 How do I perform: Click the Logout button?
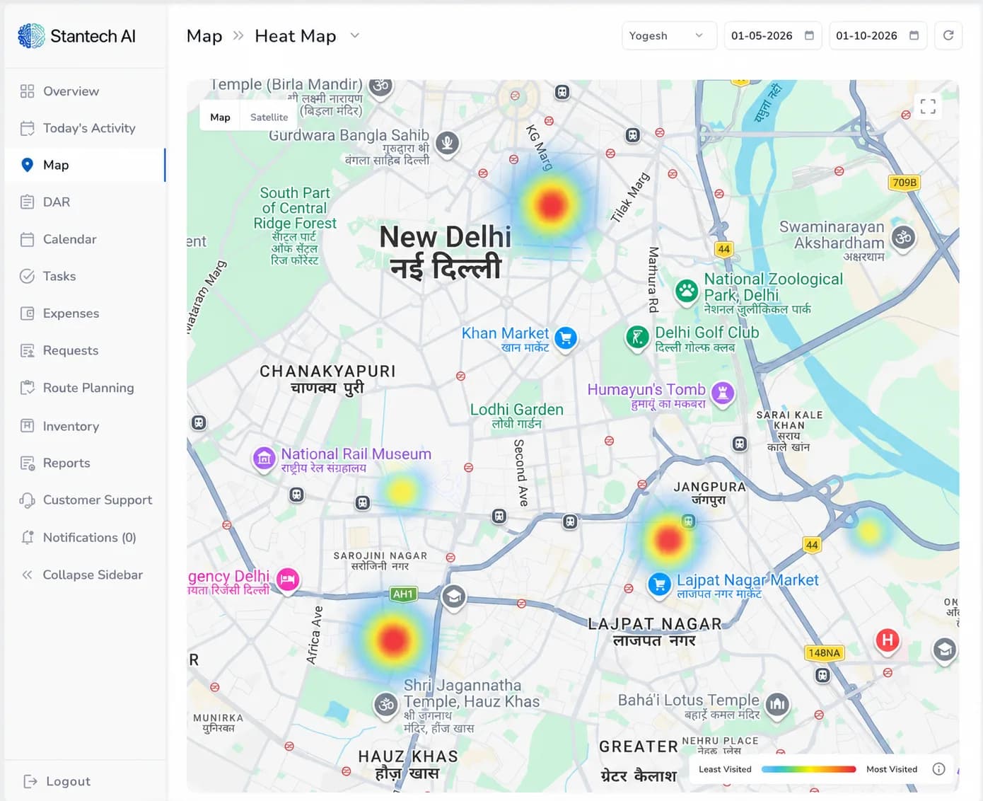tap(57, 781)
